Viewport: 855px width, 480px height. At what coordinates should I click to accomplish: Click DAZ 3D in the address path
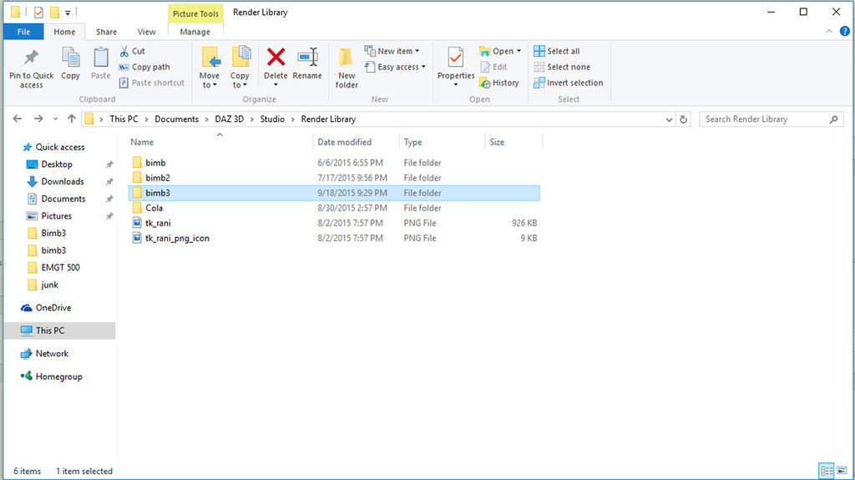click(229, 119)
